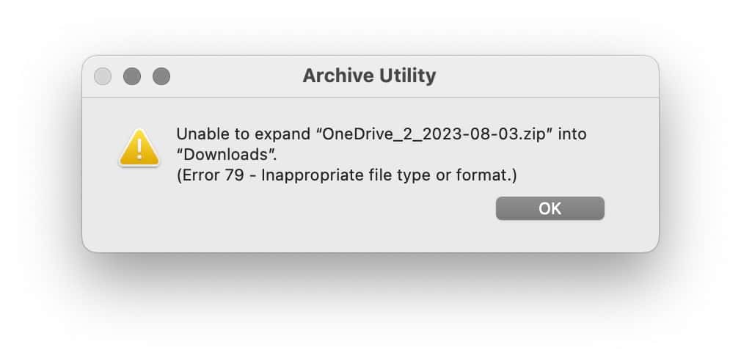Click the leftmost close window button
The image size is (741, 361).
(x=103, y=76)
